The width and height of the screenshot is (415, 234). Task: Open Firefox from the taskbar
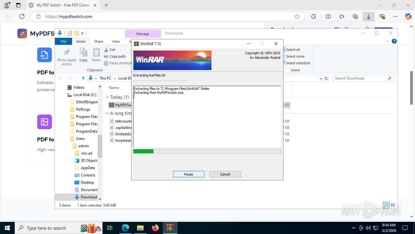155,228
